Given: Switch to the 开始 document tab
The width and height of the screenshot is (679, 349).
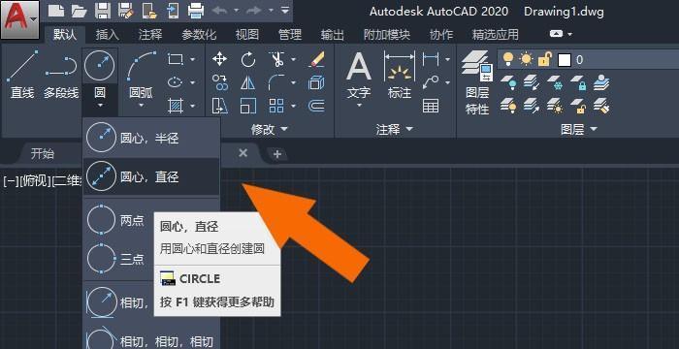Looking at the screenshot, I should click(x=42, y=153).
